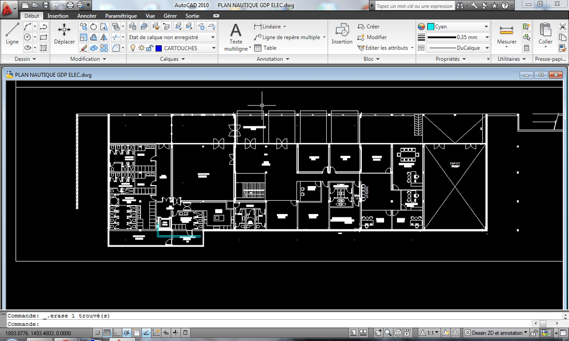Click the Coller paste icon
This screenshot has height=341, width=569.
coord(545,33)
